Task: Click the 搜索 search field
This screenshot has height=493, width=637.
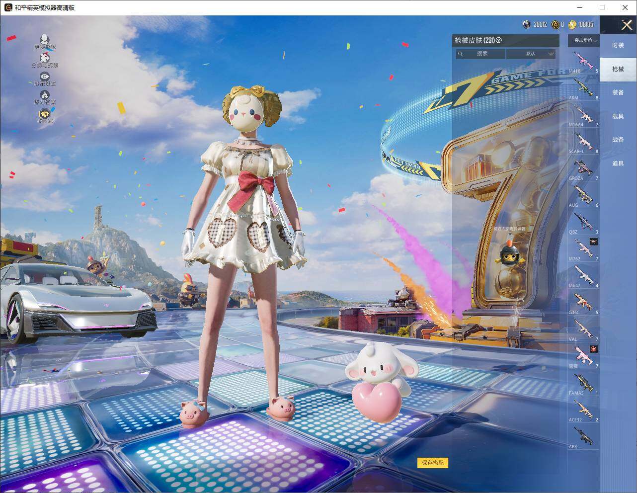Action: click(x=480, y=54)
